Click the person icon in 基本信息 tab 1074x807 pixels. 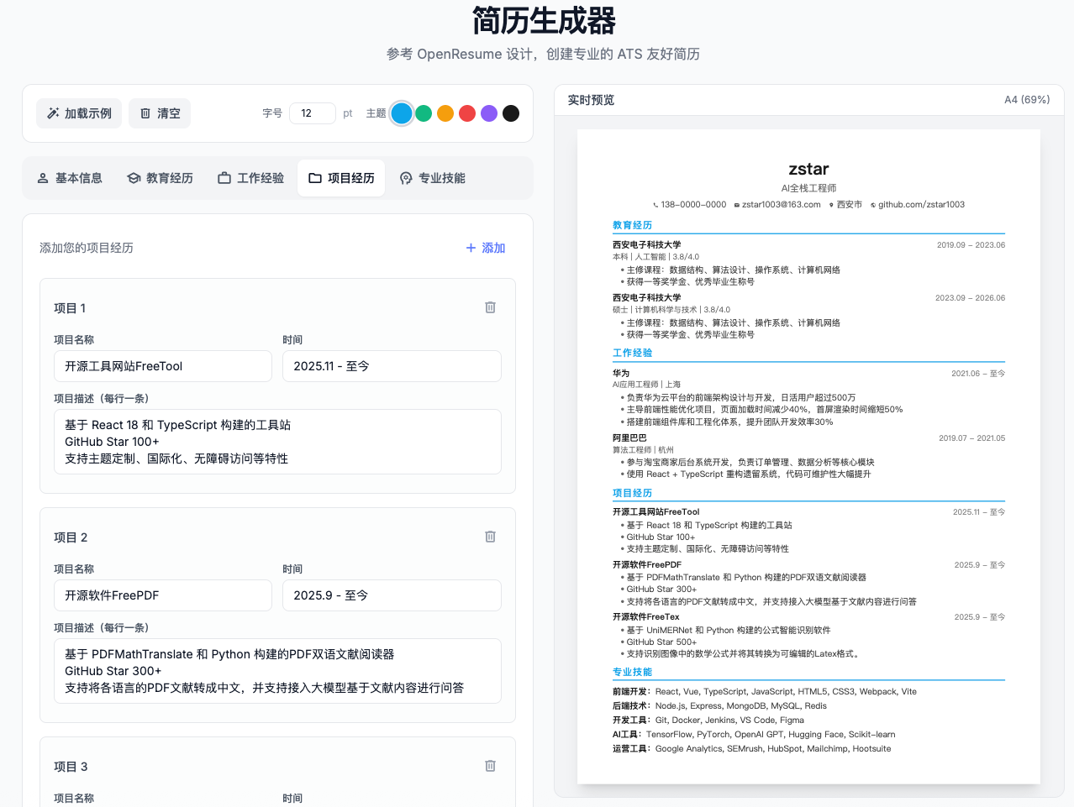[43, 178]
